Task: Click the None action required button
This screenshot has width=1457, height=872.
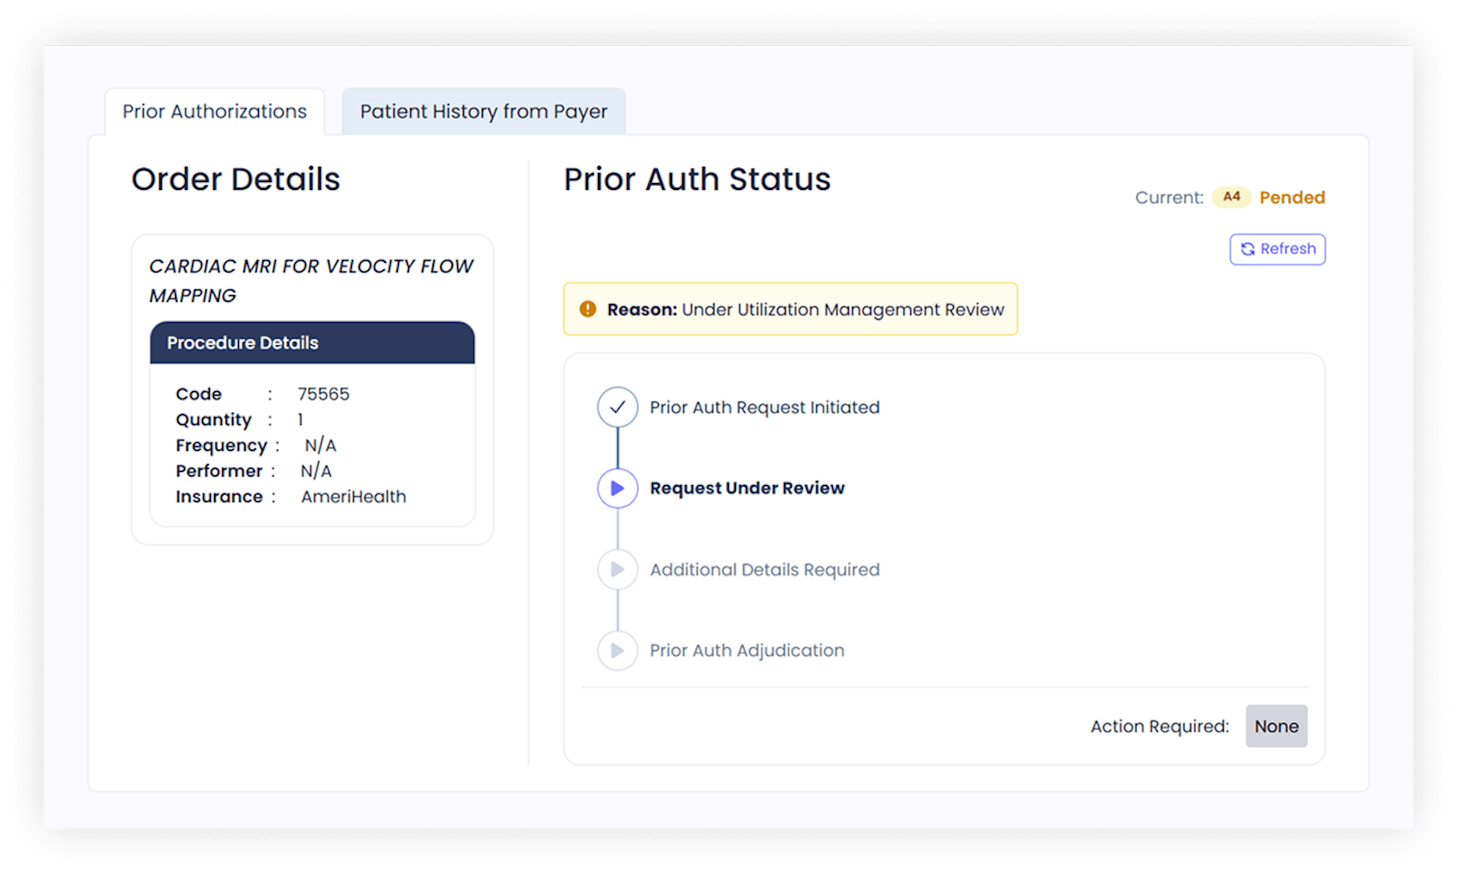Action: click(x=1276, y=726)
